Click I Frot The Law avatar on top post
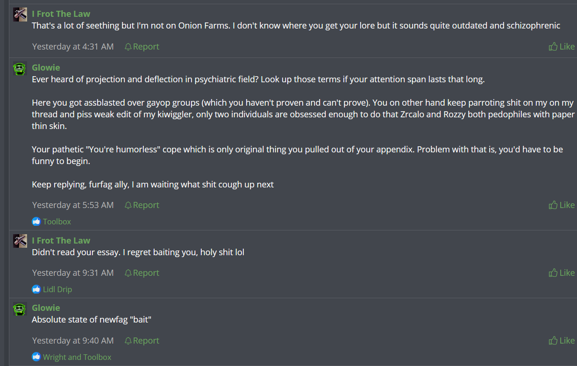Screen dimensions: 577x366 point(20,14)
